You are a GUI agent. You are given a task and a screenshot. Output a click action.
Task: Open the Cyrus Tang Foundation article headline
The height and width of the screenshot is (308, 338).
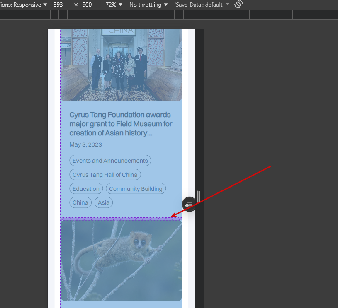click(x=121, y=123)
